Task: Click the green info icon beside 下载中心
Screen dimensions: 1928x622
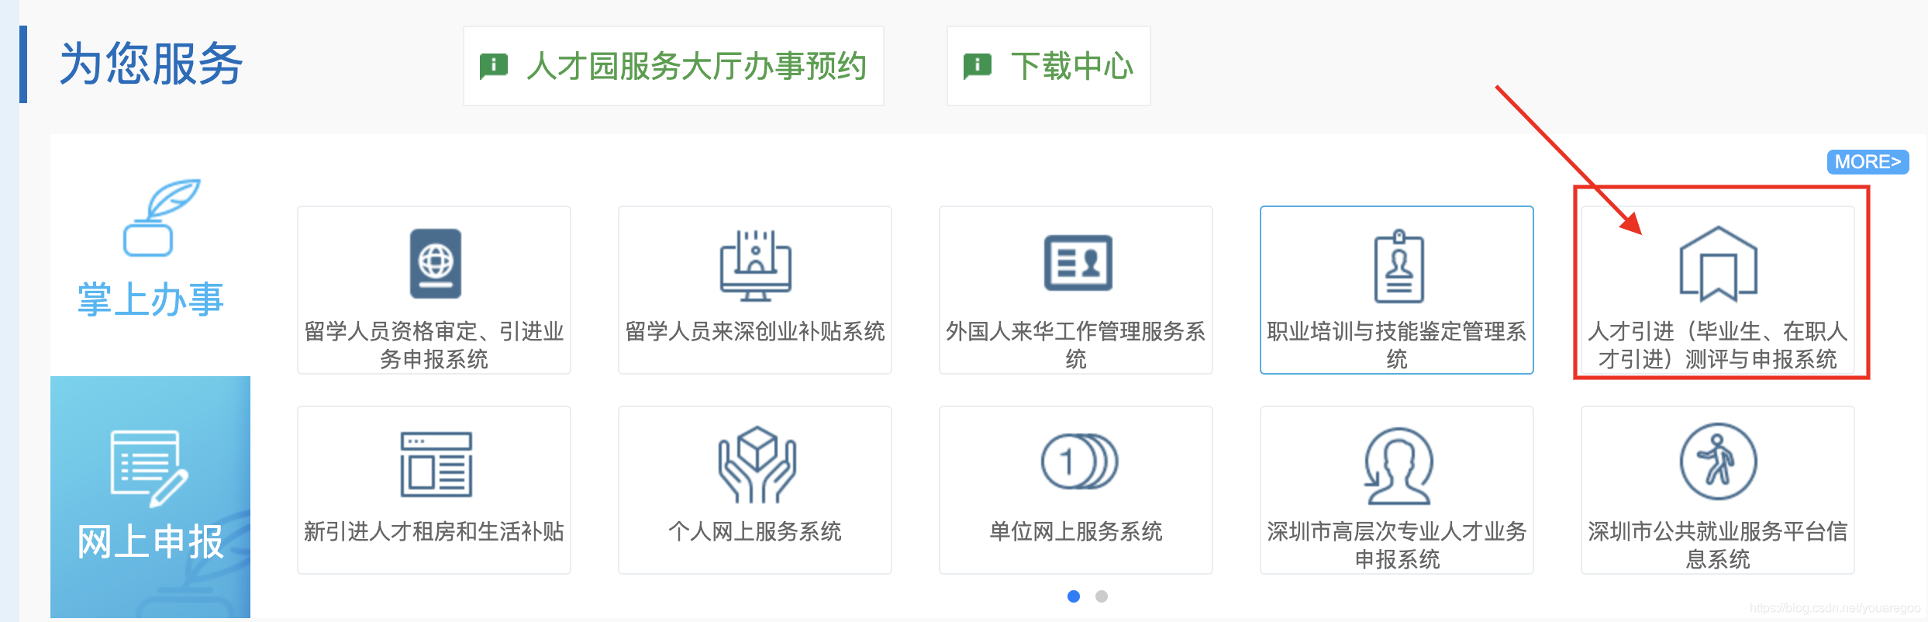Action: [x=977, y=66]
